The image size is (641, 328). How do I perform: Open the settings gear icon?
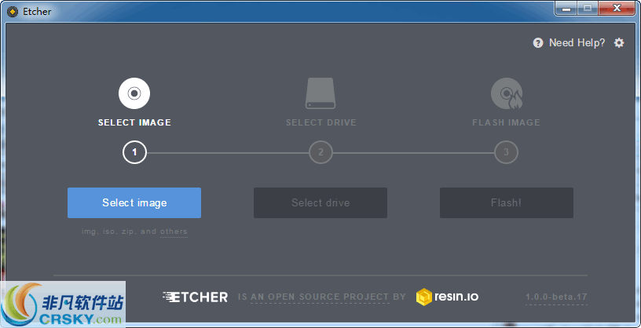(x=619, y=42)
